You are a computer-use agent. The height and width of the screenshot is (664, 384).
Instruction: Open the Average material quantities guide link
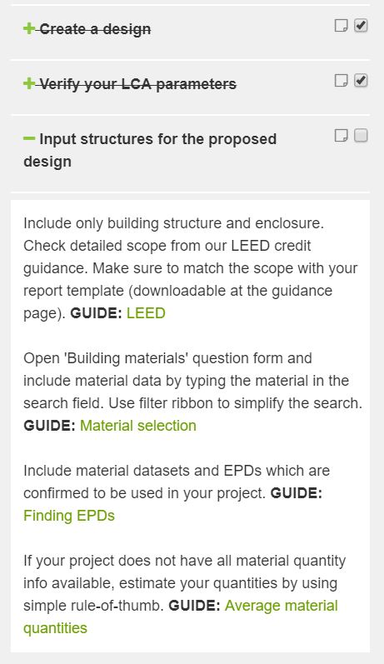click(x=181, y=617)
